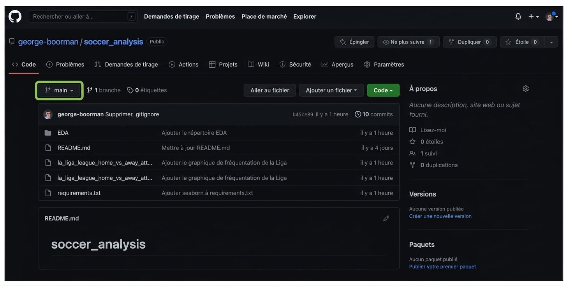
Task: Switch to the Code tab
Action: pos(24,65)
